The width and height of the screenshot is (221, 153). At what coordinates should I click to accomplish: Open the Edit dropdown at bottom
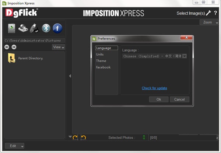14,146
